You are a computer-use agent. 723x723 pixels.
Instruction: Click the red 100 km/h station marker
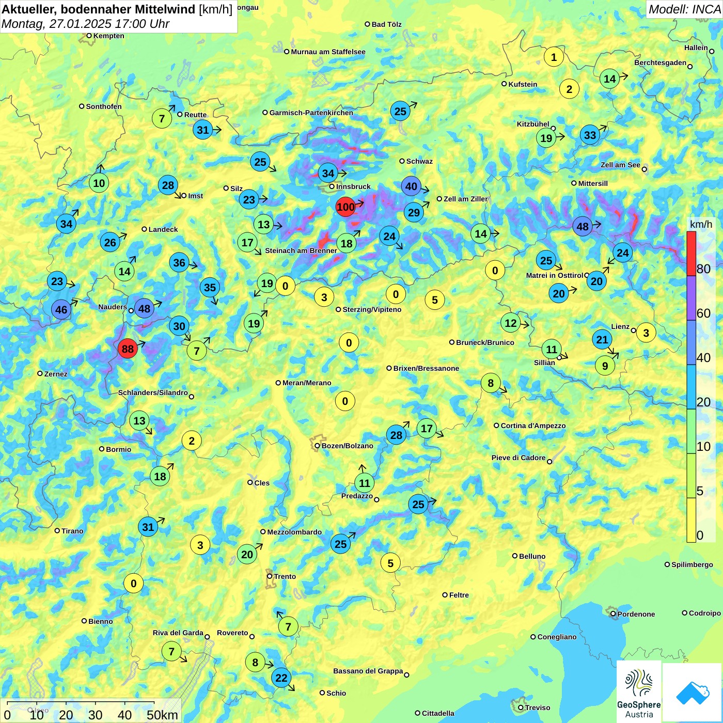coord(345,207)
